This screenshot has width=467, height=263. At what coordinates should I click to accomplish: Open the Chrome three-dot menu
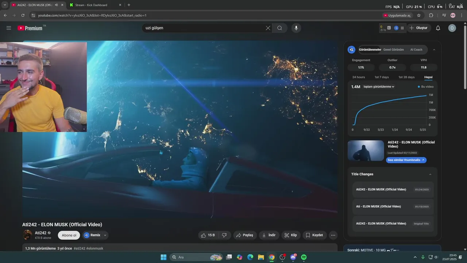tap(461, 15)
